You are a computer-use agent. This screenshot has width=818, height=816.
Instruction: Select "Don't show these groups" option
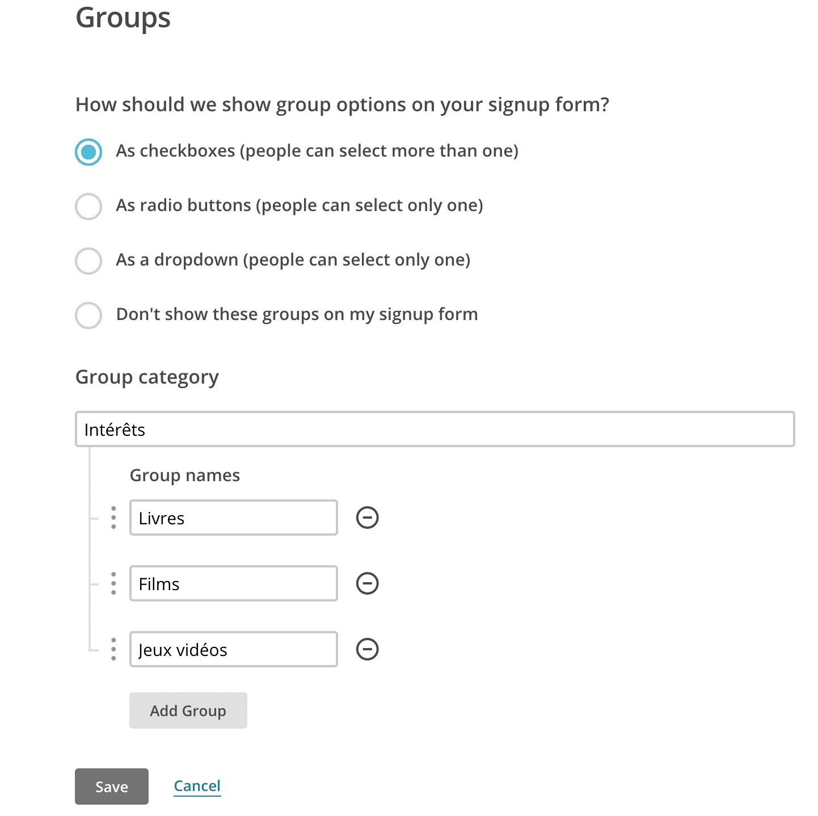88,316
